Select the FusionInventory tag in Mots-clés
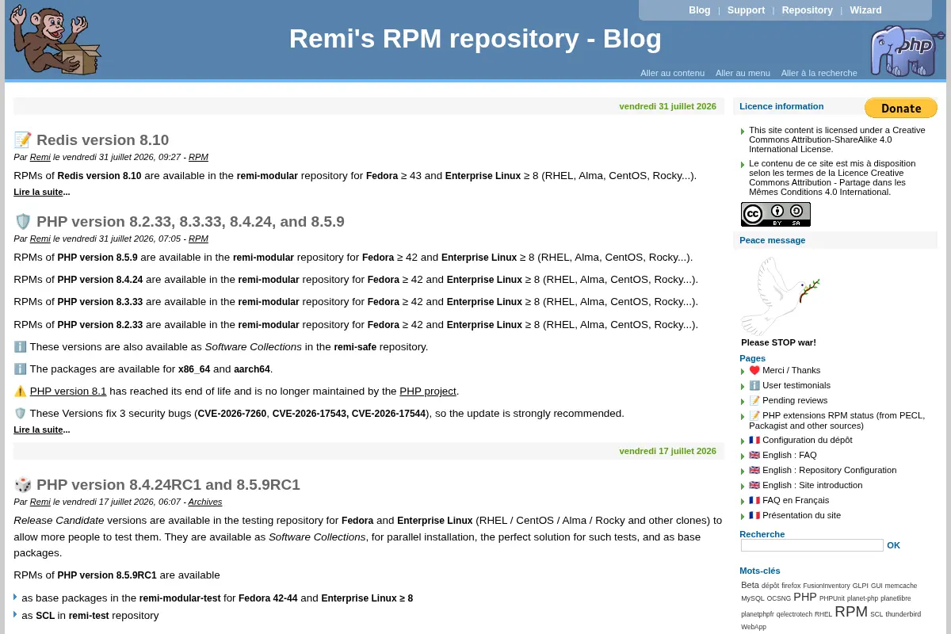This screenshot has width=951, height=634. [827, 586]
